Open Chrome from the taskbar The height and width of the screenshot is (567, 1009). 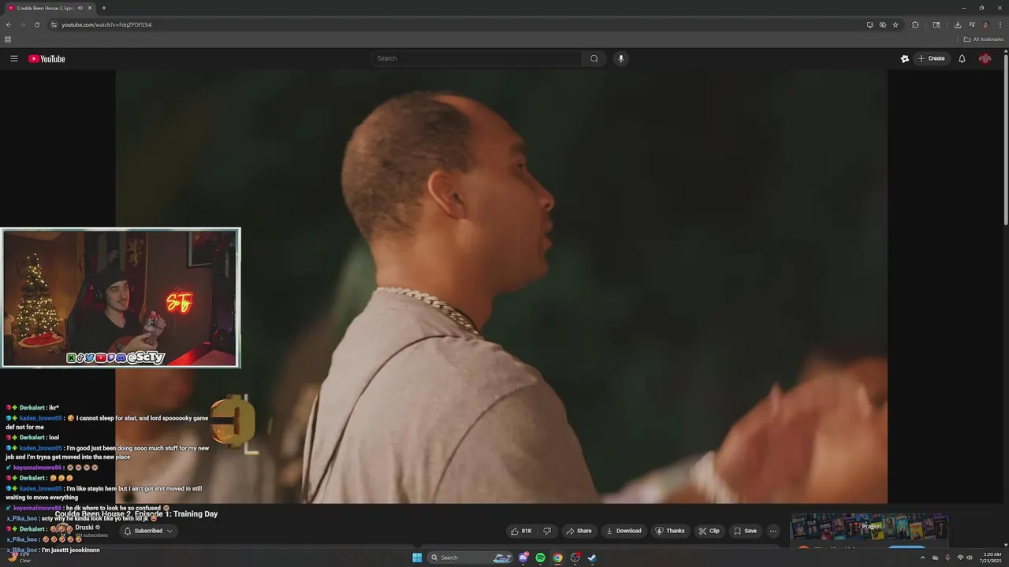[557, 558]
